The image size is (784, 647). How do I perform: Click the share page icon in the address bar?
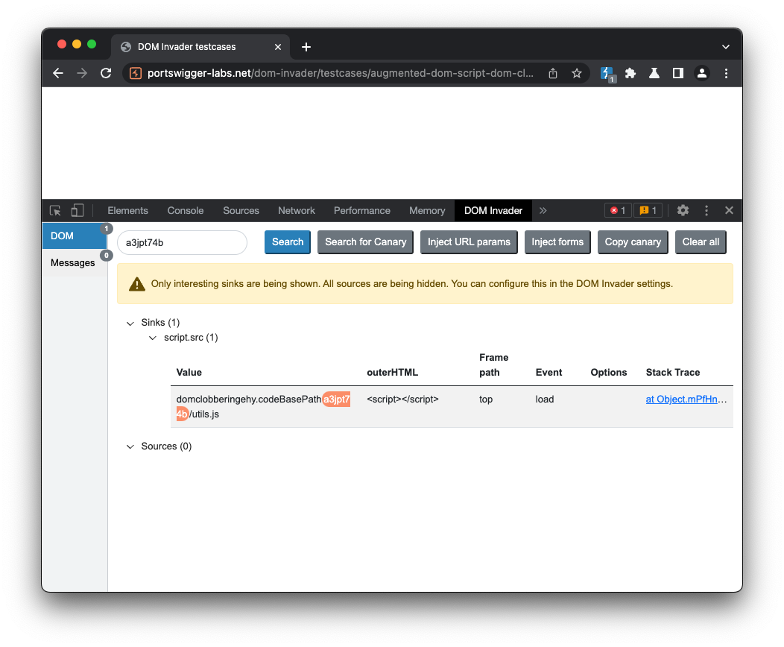(553, 74)
